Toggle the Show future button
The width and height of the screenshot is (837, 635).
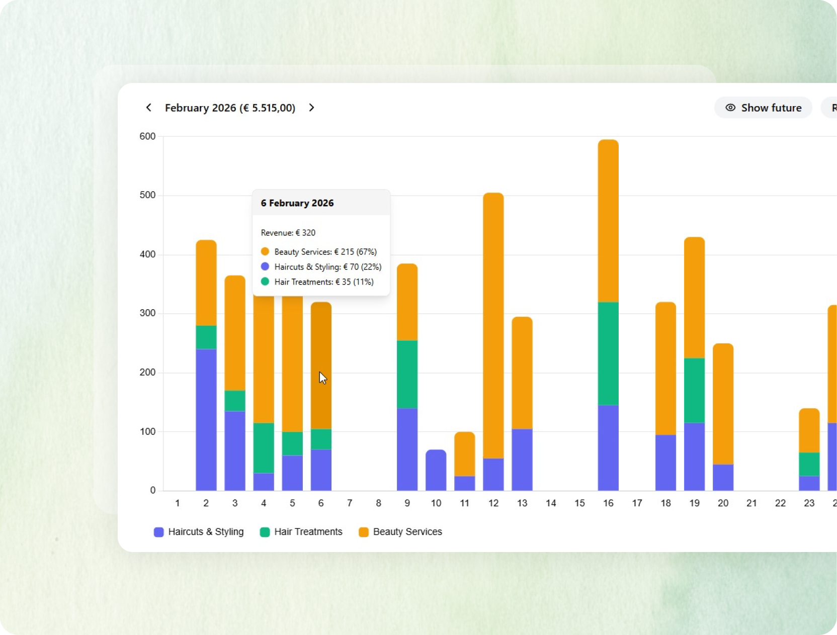(x=763, y=108)
